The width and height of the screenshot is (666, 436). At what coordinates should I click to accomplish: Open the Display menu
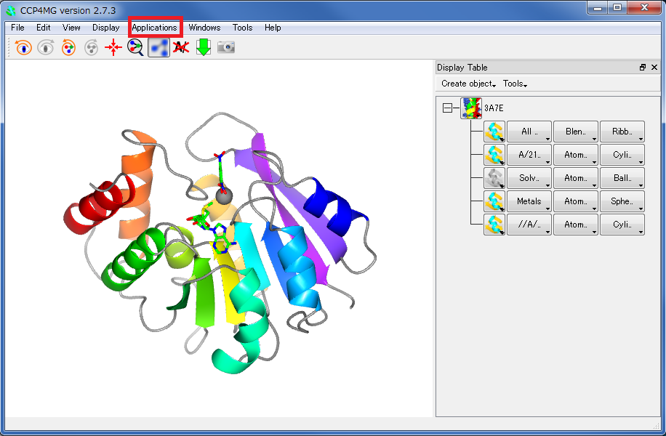point(105,28)
